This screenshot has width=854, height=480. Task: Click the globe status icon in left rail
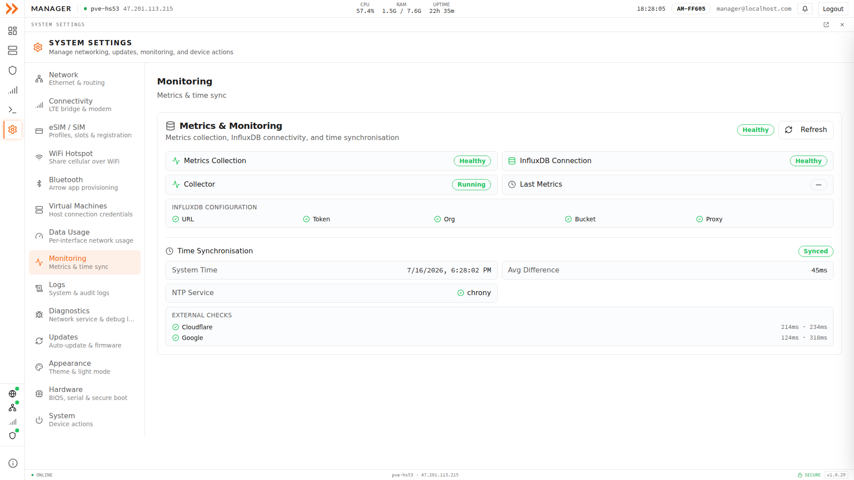pos(12,394)
